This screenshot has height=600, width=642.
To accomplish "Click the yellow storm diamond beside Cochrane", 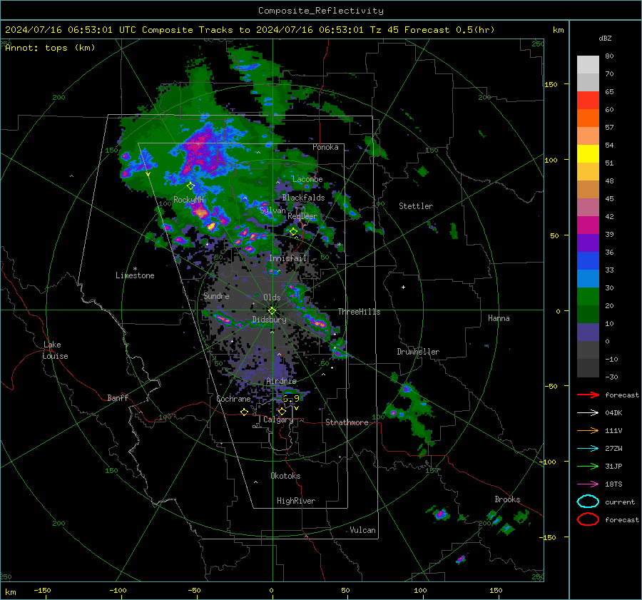I will (x=244, y=412).
